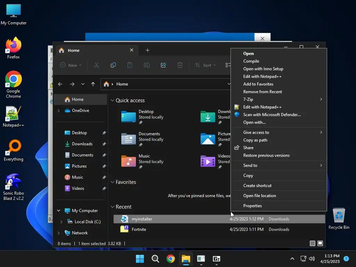The image size is (356, 267).
Task: Expand the Send to submenu
Action: 279,165
